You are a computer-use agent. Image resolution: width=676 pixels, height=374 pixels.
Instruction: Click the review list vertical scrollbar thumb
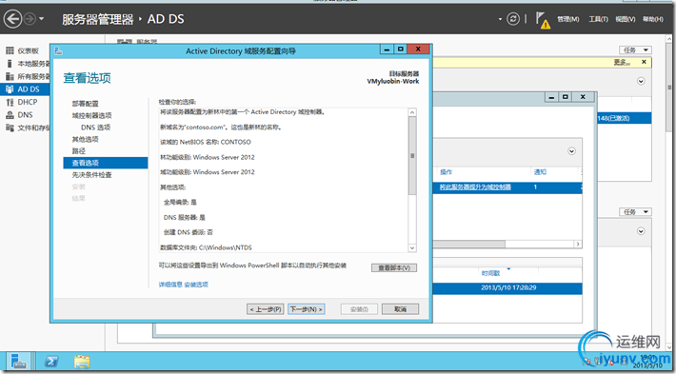(412, 155)
